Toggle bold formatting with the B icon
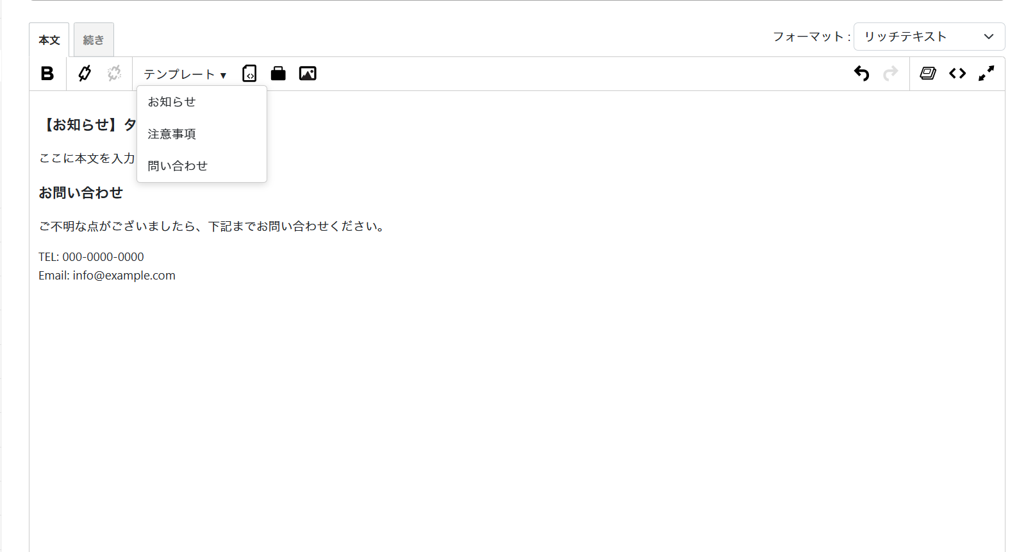The height and width of the screenshot is (552, 1026). pyautogui.click(x=47, y=74)
